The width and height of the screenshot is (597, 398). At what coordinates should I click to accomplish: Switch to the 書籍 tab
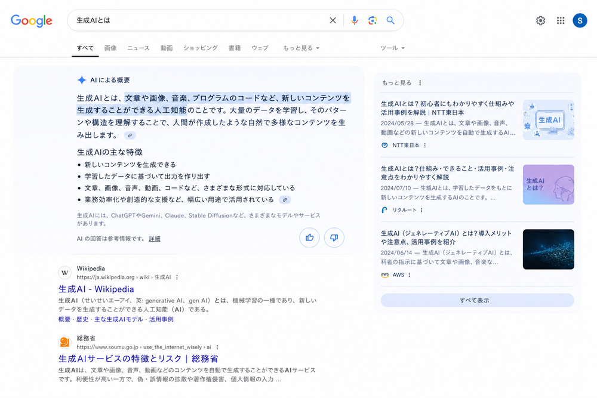click(x=235, y=48)
